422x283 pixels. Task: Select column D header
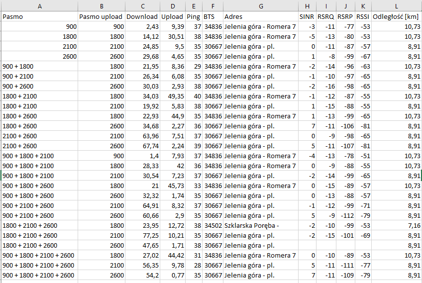tap(173, 6)
